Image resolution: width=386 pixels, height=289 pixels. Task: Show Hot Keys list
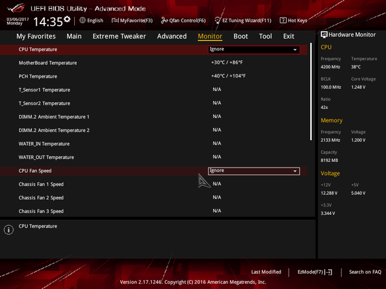(x=294, y=20)
